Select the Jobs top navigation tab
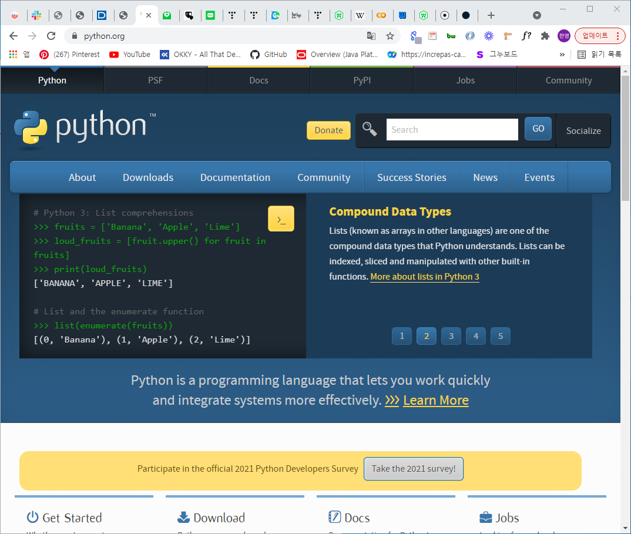Image resolution: width=631 pixels, height=534 pixels. (465, 80)
